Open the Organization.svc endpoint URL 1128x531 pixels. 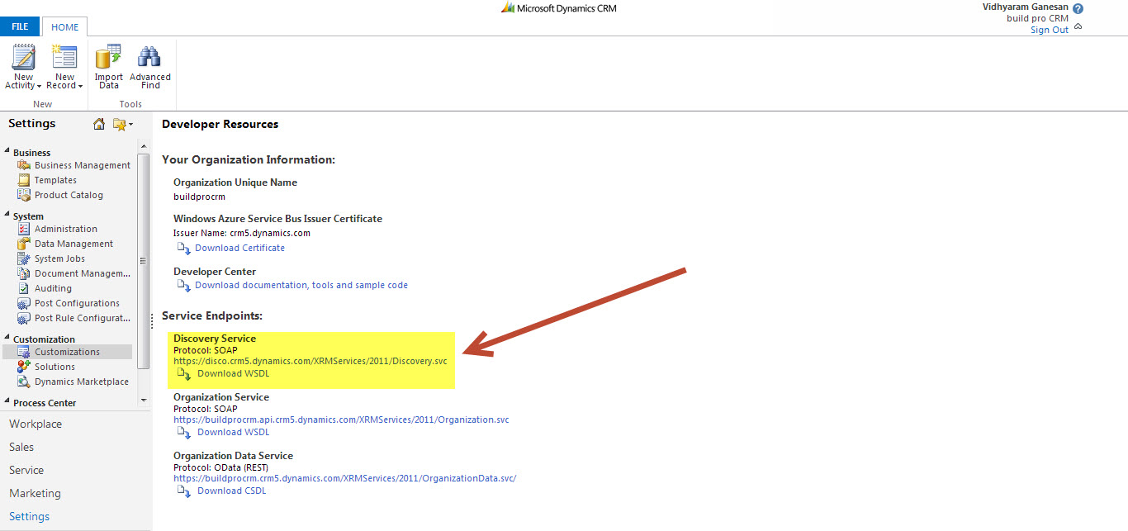[341, 420]
